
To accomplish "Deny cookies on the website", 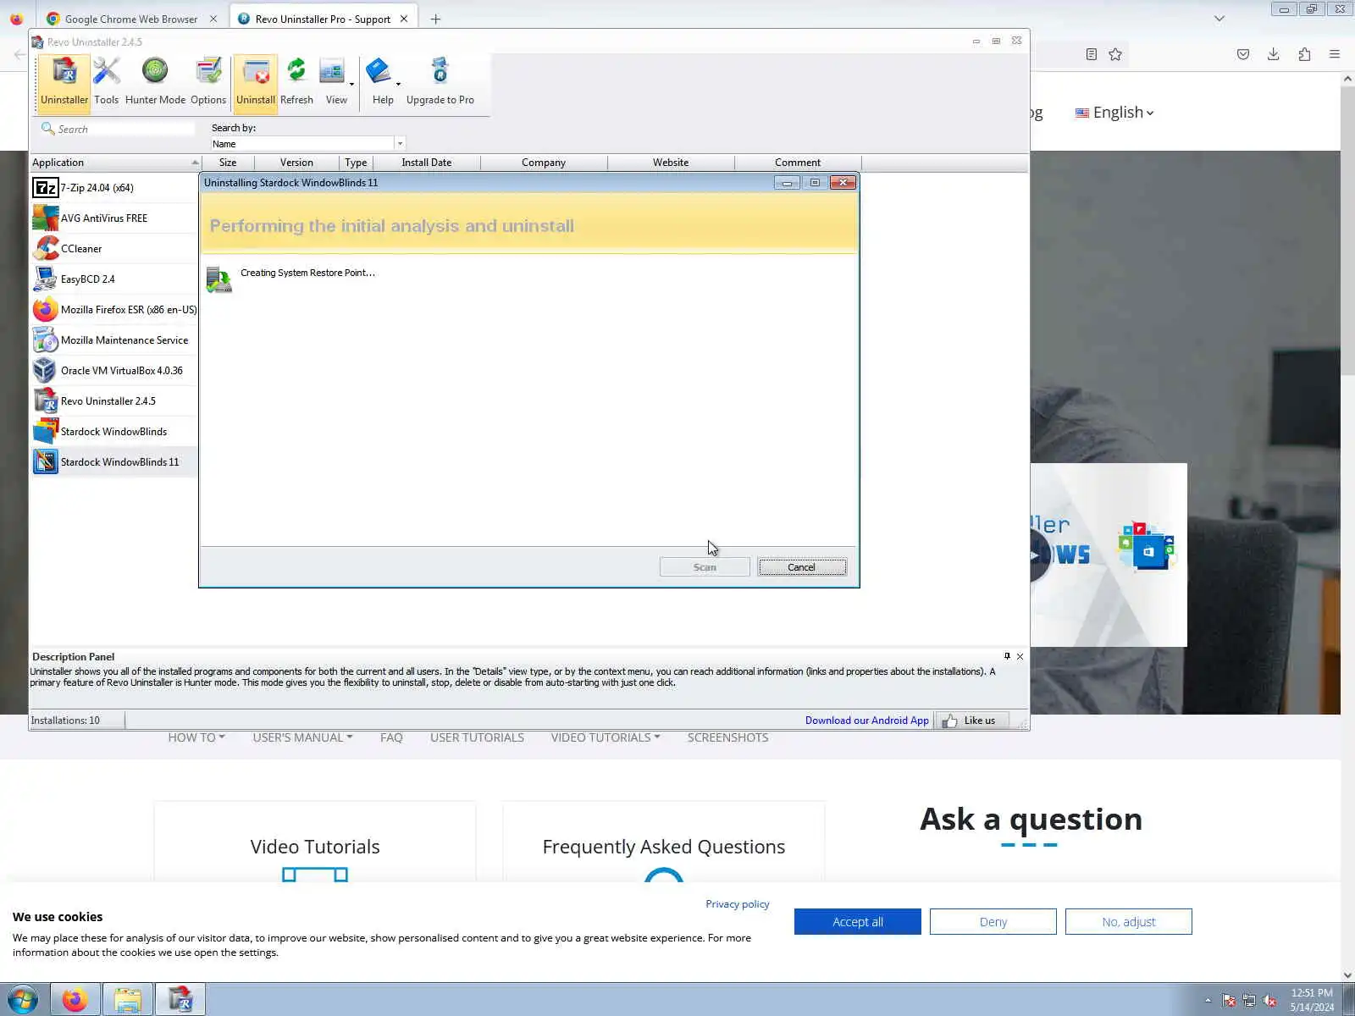I will 993,922.
